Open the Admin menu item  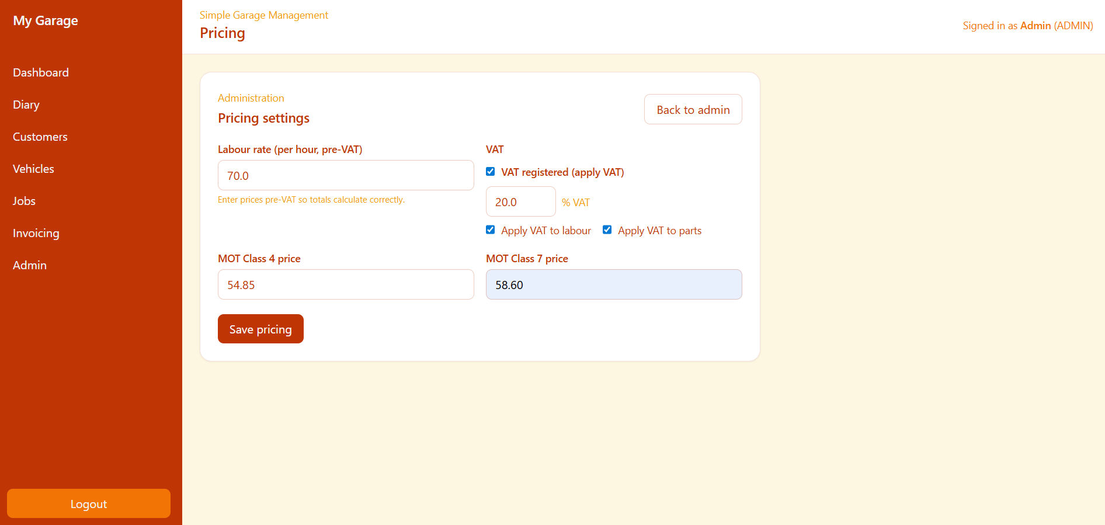[30, 265]
